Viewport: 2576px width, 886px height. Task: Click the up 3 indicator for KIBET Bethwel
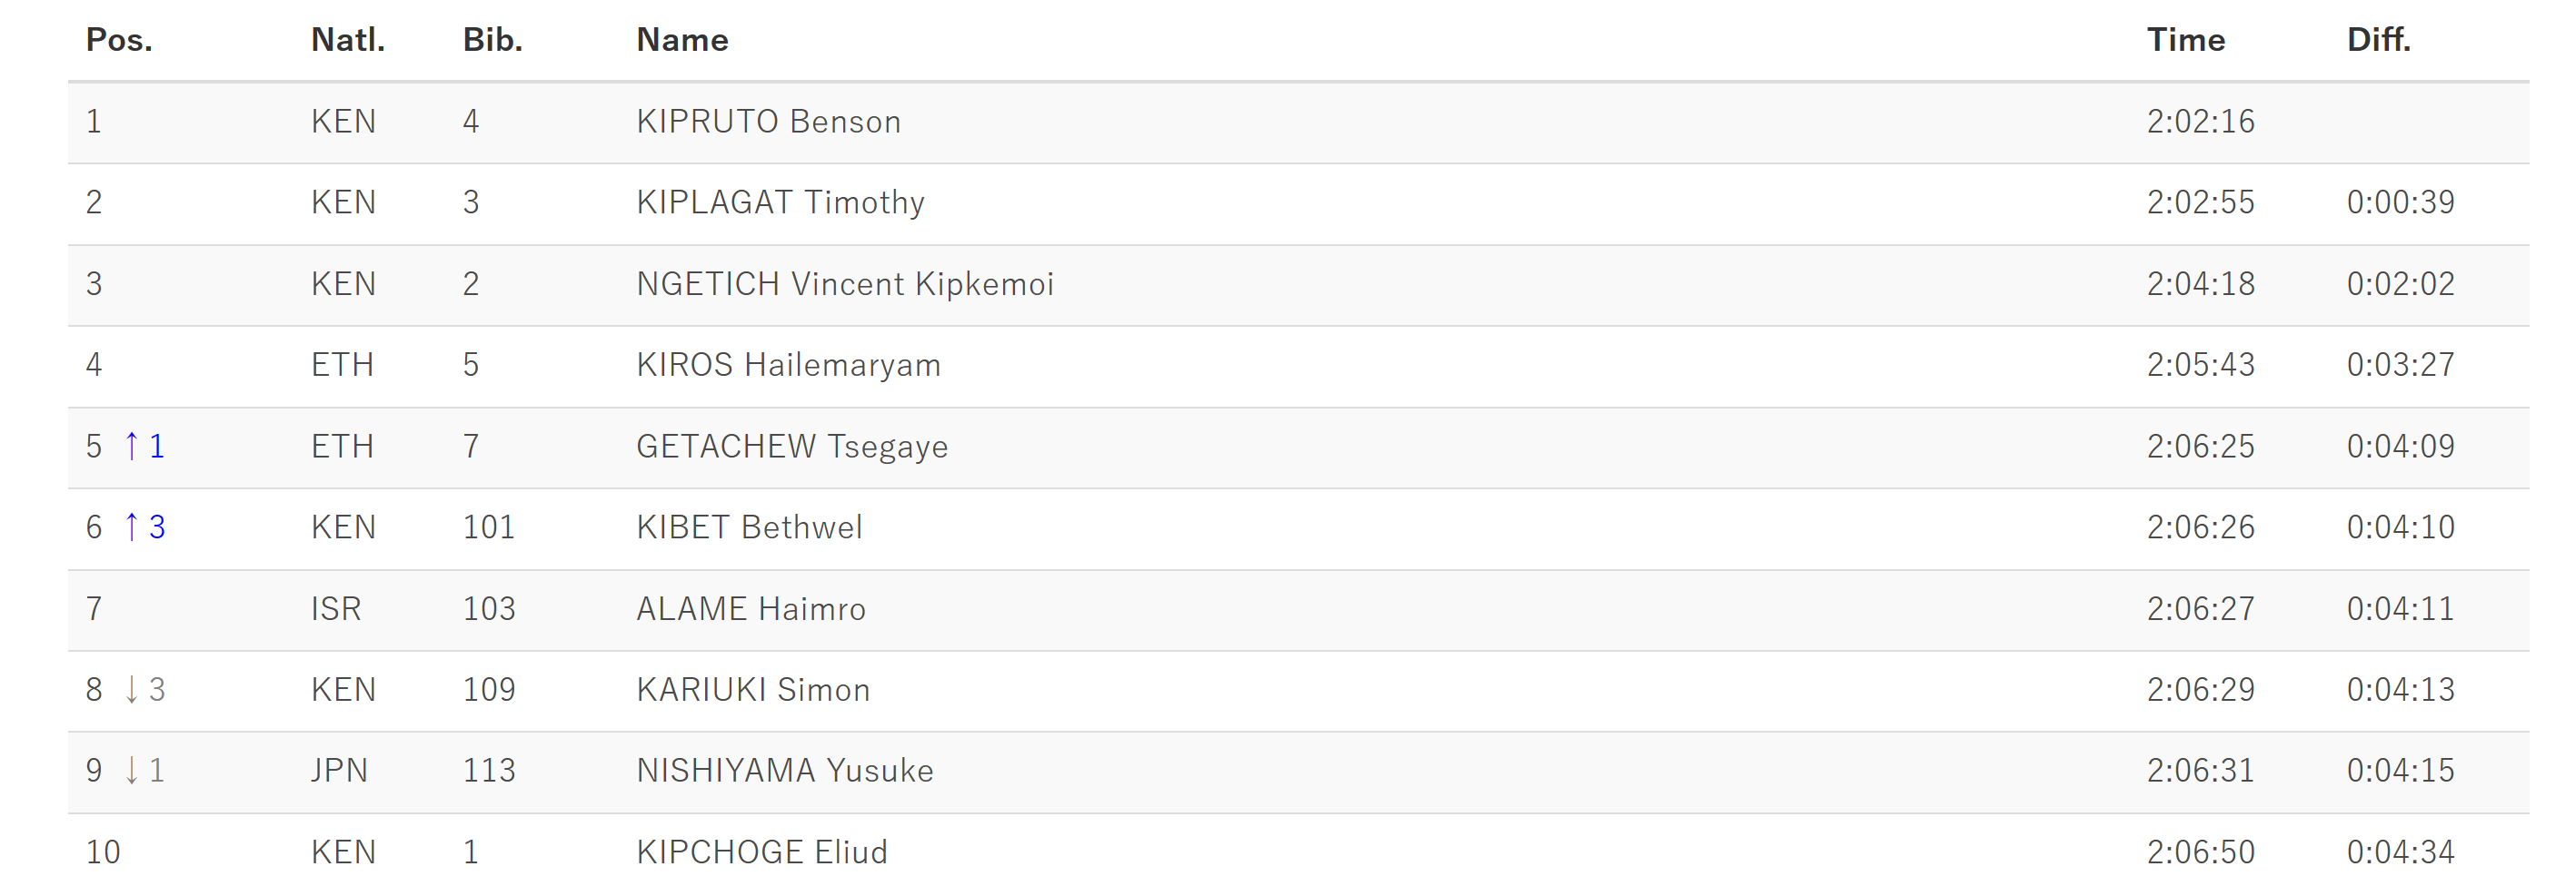tap(144, 527)
